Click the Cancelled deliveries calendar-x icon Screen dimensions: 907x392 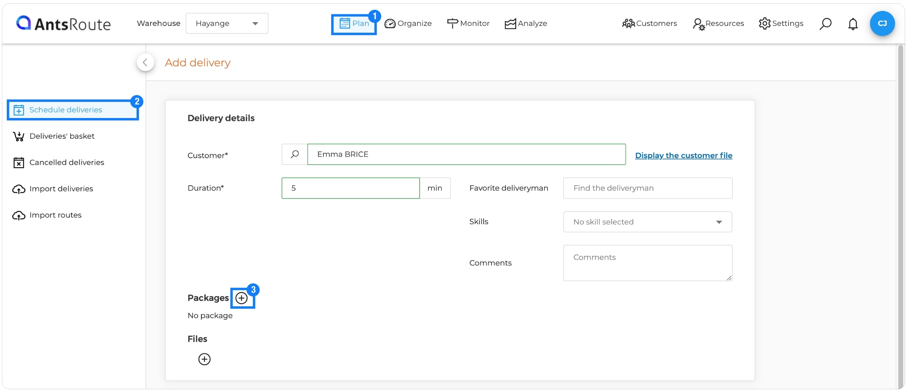[x=19, y=162]
